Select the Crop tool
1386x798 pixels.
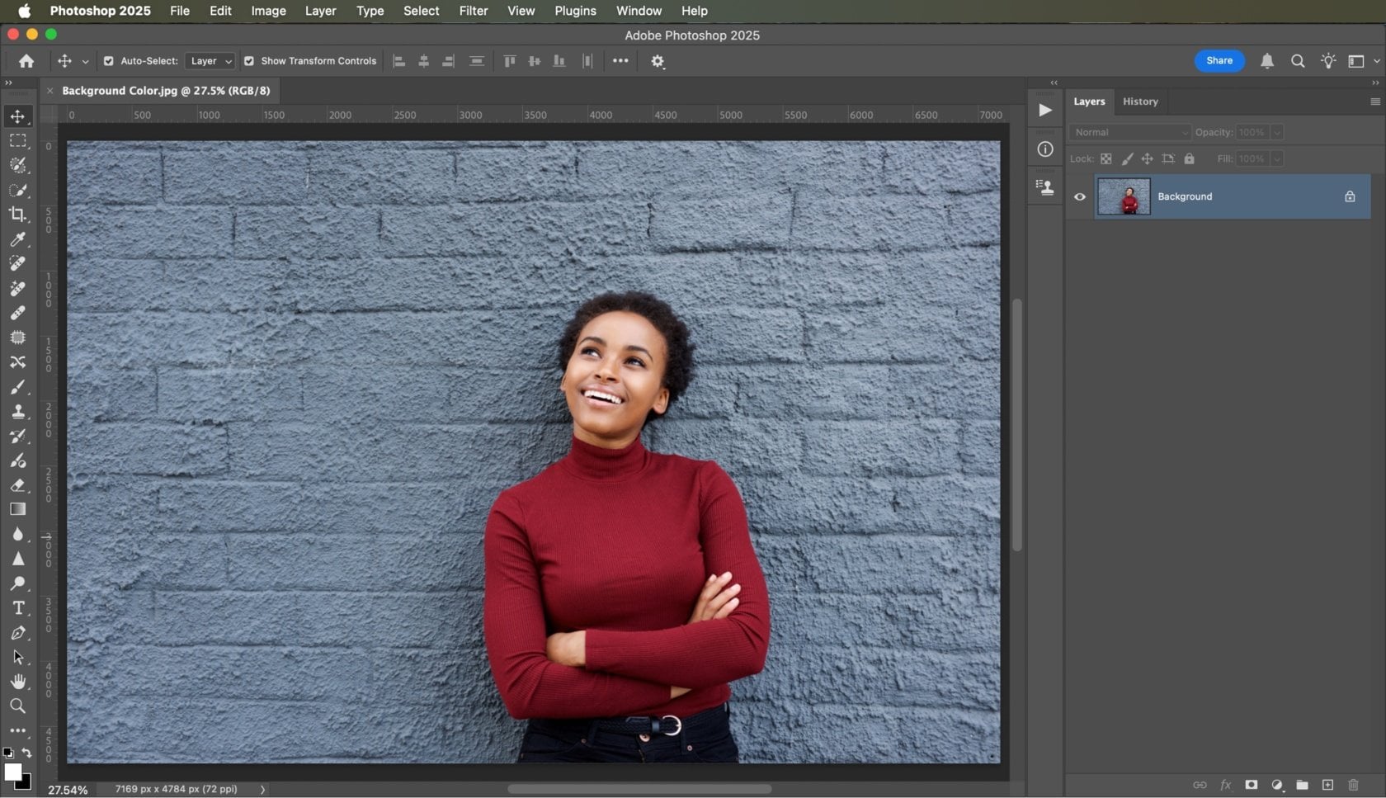tap(18, 215)
